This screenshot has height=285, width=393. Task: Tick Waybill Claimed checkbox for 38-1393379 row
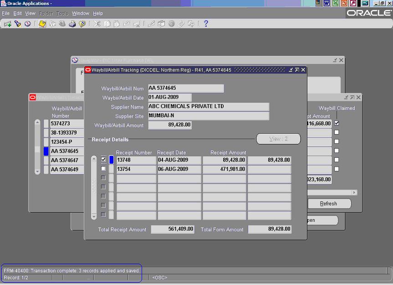pos(337,132)
